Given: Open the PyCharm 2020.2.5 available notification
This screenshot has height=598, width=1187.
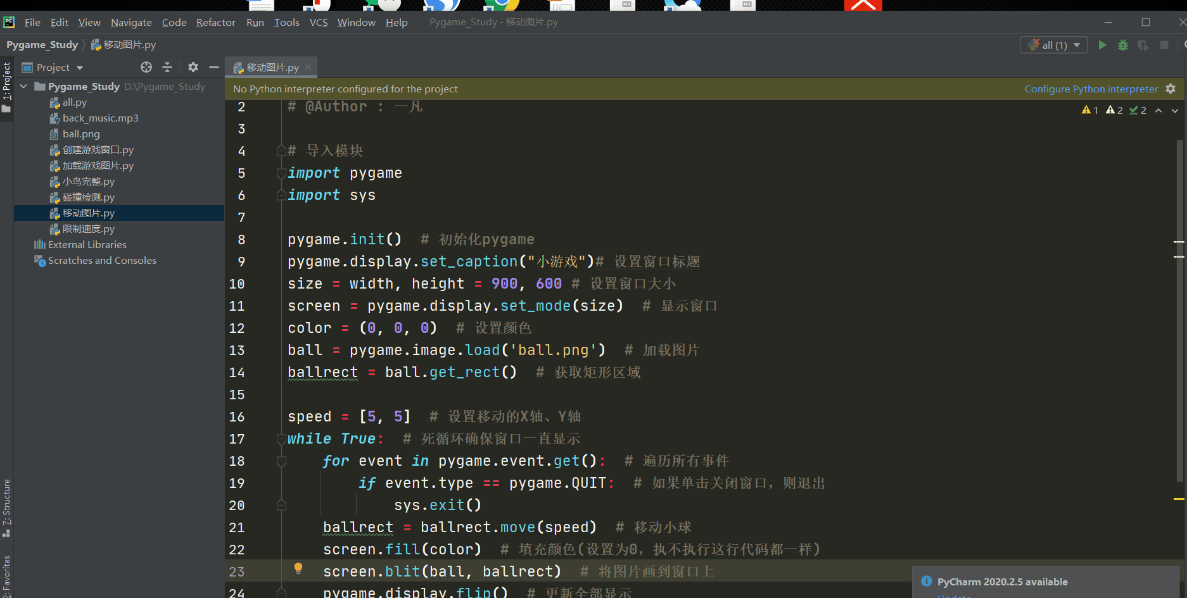Looking at the screenshot, I should point(1003,582).
